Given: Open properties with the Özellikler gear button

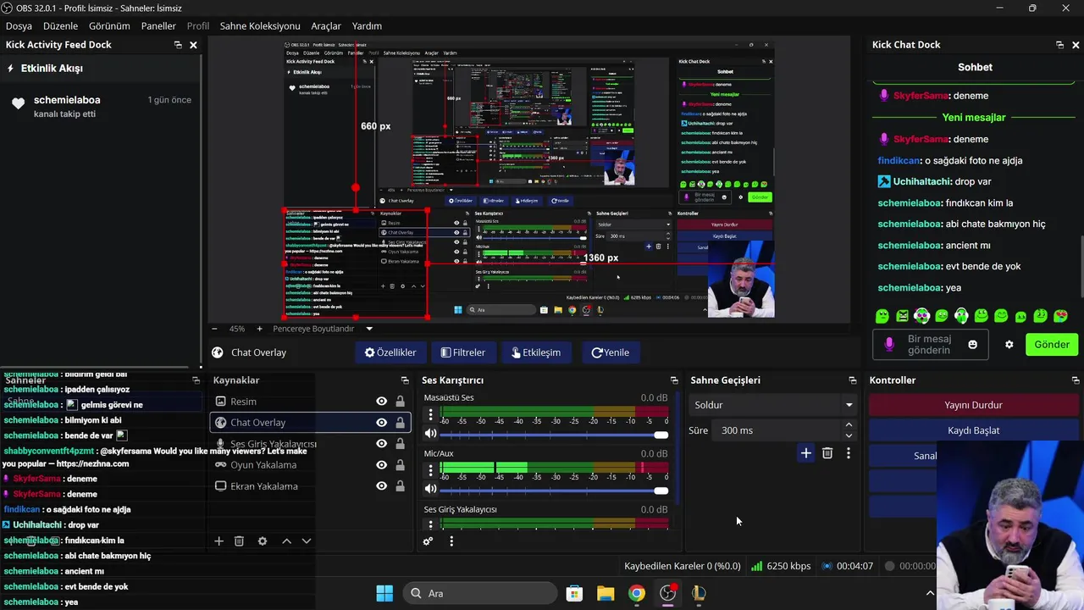Looking at the screenshot, I should pyautogui.click(x=390, y=352).
